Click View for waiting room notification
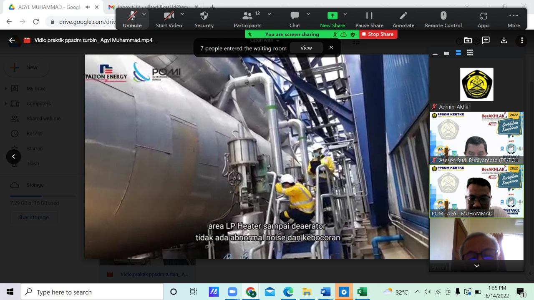Image resolution: width=534 pixels, height=300 pixels. pyautogui.click(x=306, y=48)
